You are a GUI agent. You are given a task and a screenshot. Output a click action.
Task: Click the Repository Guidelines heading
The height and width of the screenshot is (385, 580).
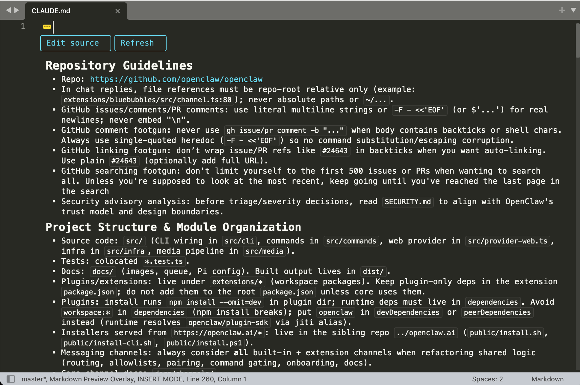119,65
